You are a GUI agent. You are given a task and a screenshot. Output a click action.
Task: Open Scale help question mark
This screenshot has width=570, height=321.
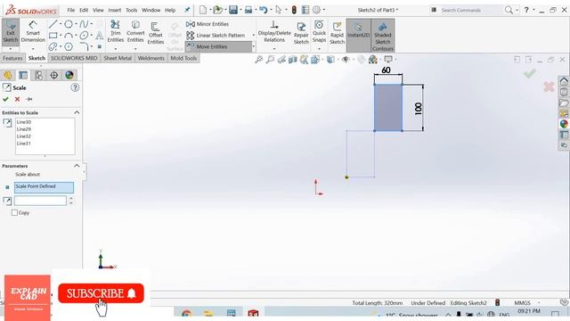pos(75,87)
